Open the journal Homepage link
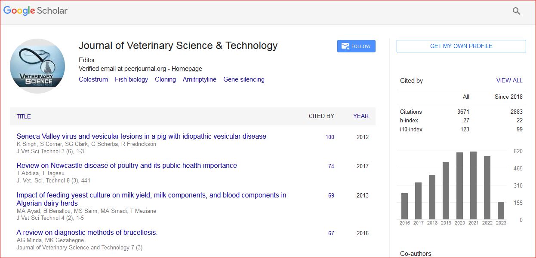 pos(187,69)
